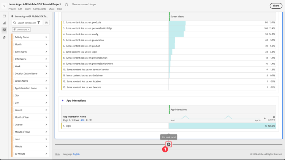Select the en: beacons row
Viewport: 285px width, 160px height.
click(x=169, y=87)
